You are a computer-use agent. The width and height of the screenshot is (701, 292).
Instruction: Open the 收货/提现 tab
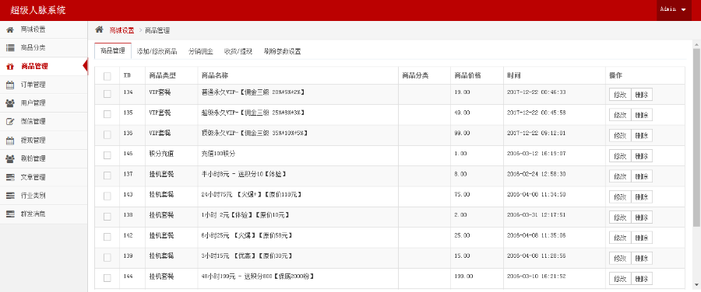(x=238, y=51)
